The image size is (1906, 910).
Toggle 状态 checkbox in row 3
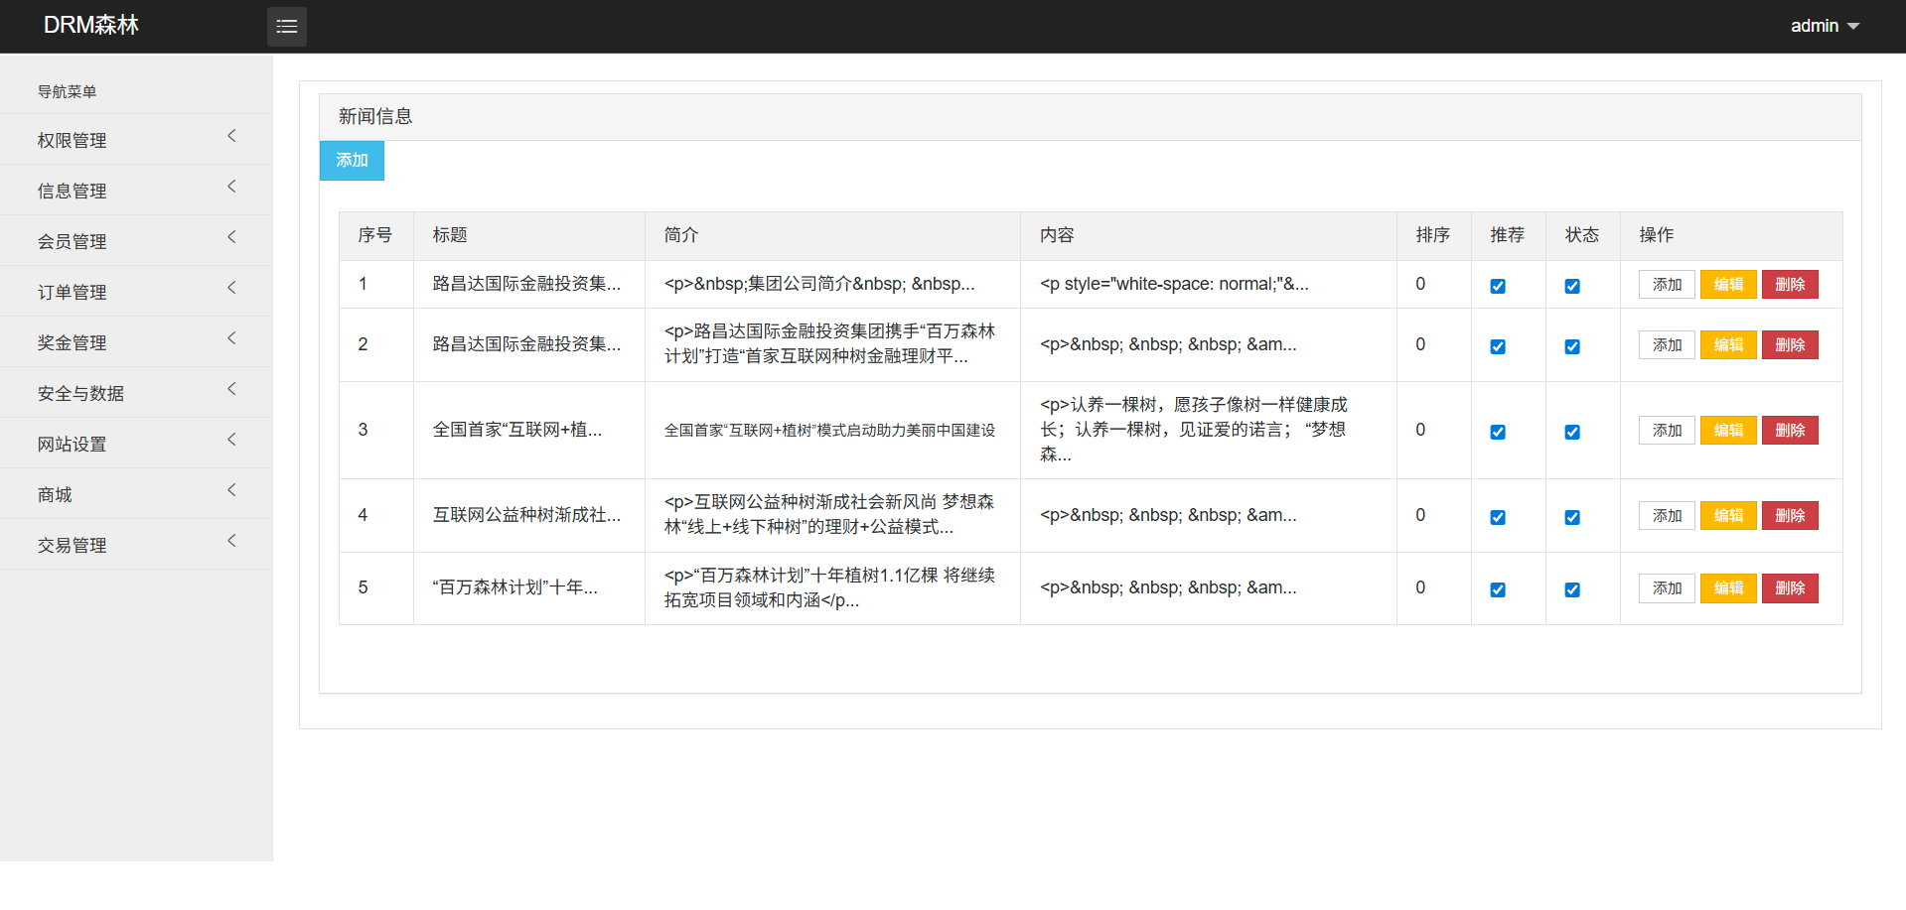click(x=1572, y=432)
